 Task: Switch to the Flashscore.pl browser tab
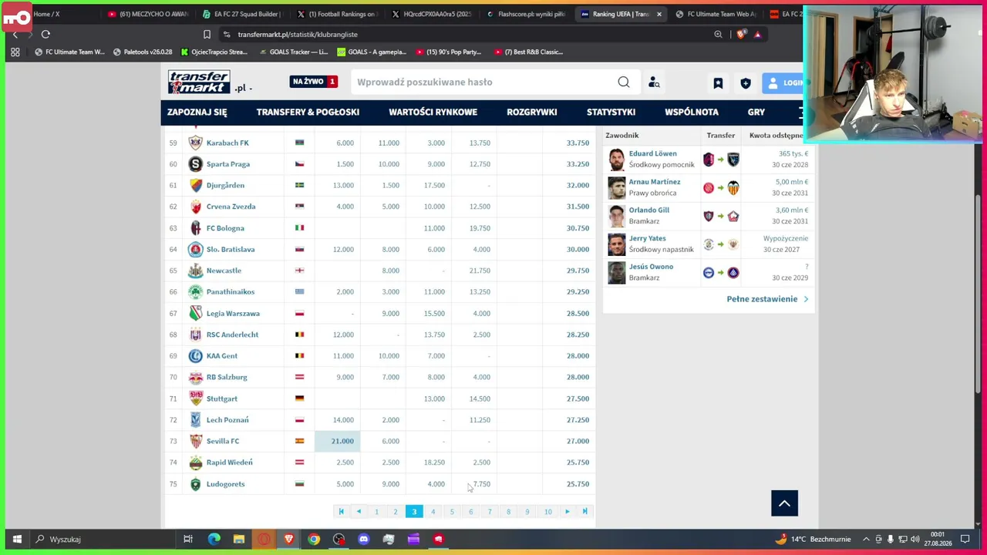(527, 14)
